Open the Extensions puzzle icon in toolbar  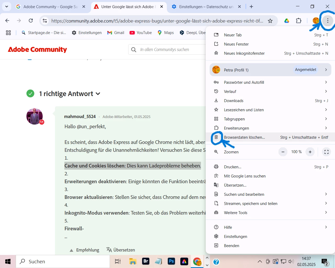299,21
